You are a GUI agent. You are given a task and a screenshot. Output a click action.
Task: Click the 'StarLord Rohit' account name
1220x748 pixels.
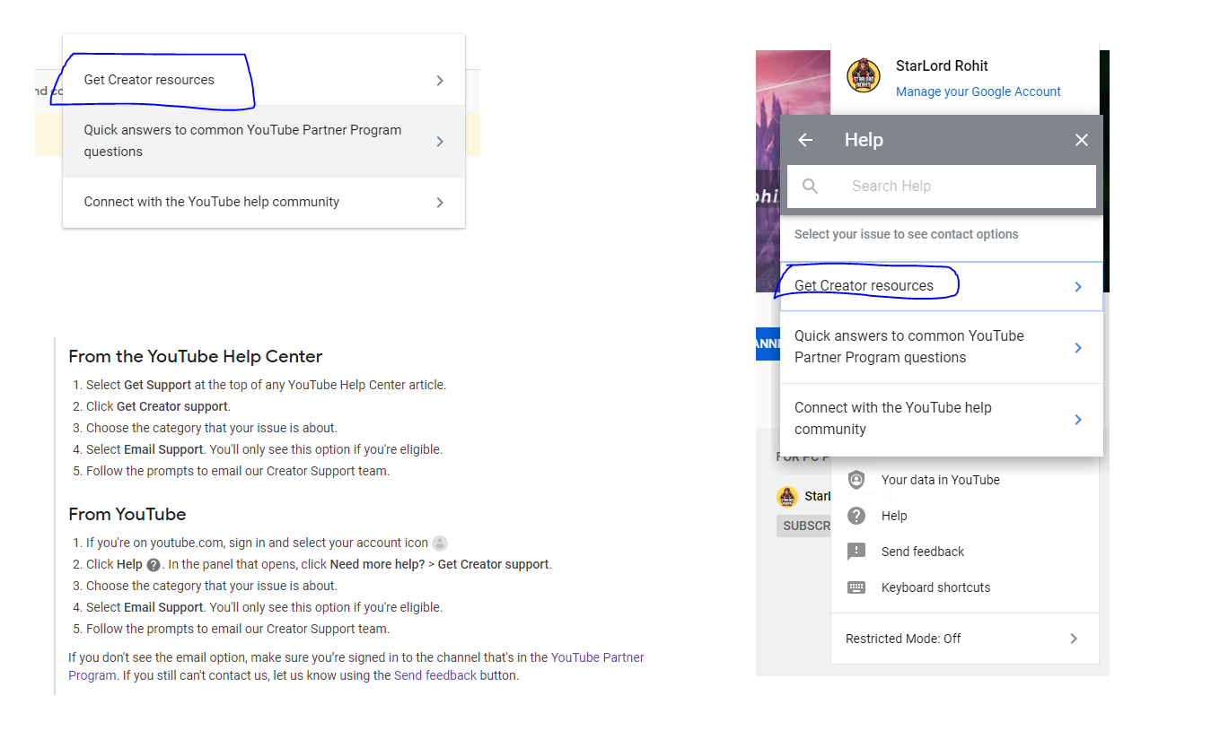coord(942,65)
